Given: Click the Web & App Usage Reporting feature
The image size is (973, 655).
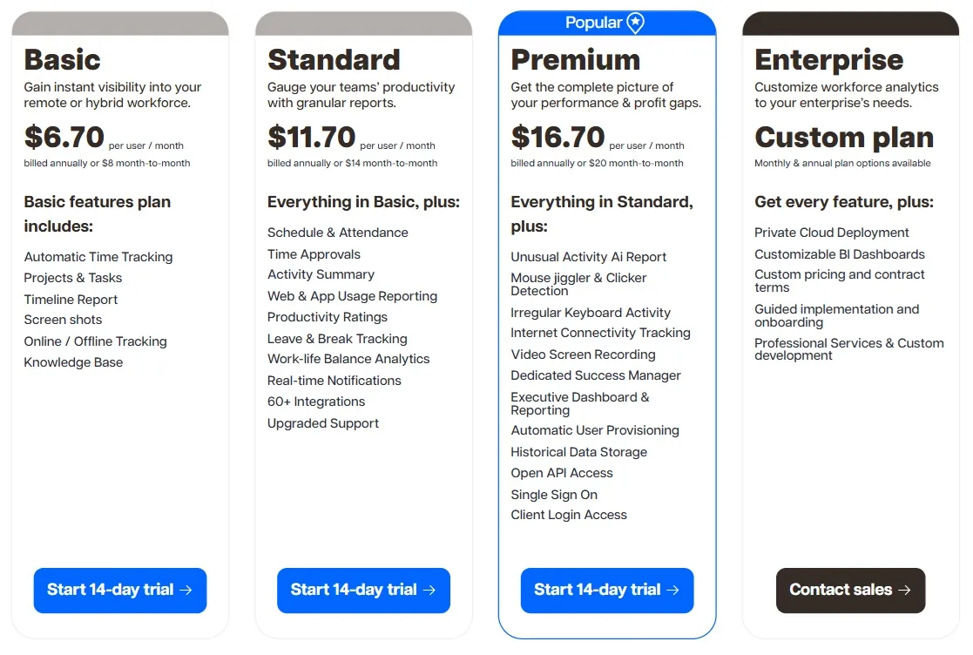Looking at the screenshot, I should point(352,296).
